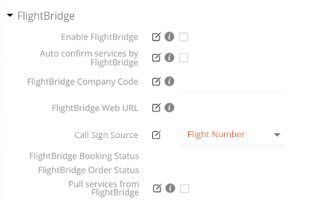Click info icon for Pull services from FlightBridge

(x=170, y=189)
